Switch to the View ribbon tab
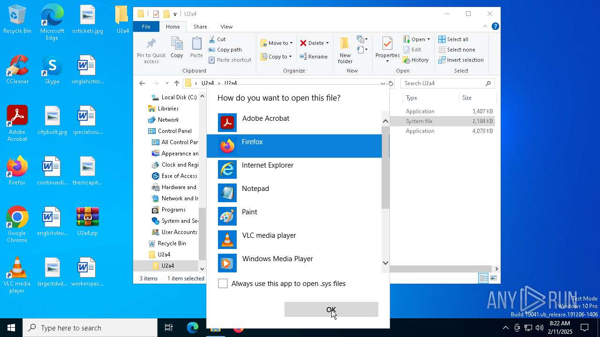600x337 pixels. [x=226, y=27]
